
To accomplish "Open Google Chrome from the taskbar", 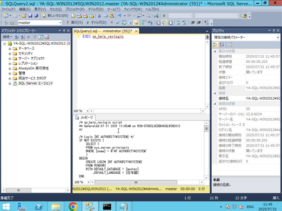I will [73, 207].
